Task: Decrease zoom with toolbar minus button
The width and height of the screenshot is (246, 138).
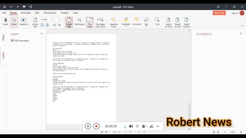Action: [55, 20]
